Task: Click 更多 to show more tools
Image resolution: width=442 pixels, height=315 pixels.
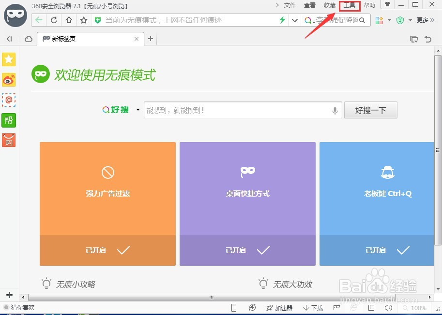Action: coord(426,20)
